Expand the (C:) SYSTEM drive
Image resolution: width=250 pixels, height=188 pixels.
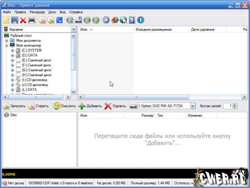point(12,51)
